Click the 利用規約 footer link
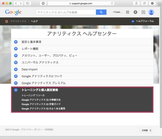162x139 pixels. (x=49, y=130)
